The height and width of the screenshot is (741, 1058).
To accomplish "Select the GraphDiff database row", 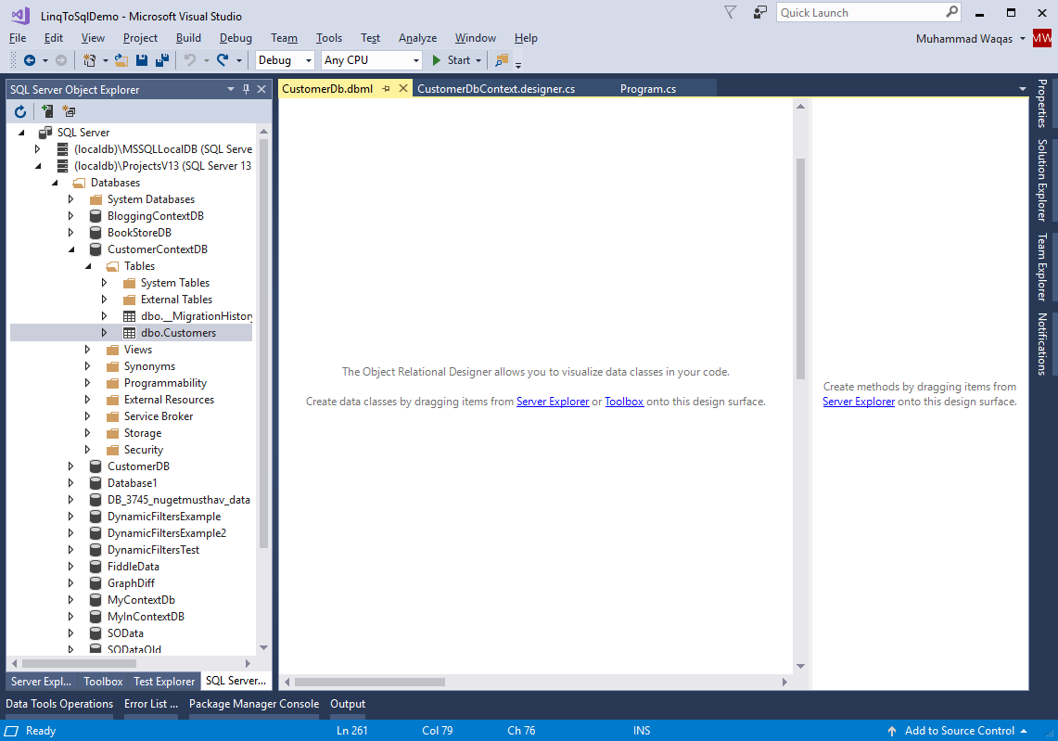I will click(131, 583).
